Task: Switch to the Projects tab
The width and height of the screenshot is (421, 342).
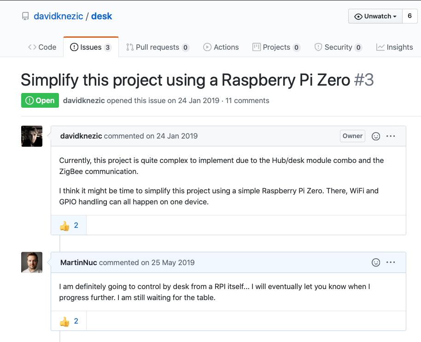Action: 276,47
